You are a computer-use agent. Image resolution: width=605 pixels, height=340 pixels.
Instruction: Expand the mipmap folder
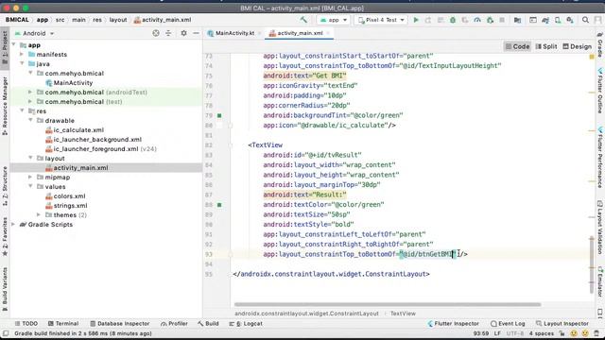pyautogui.click(x=30, y=177)
